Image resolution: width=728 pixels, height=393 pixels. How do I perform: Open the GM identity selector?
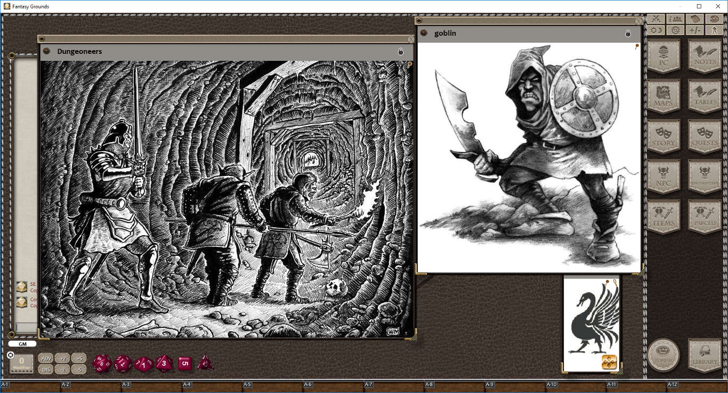tap(22, 344)
